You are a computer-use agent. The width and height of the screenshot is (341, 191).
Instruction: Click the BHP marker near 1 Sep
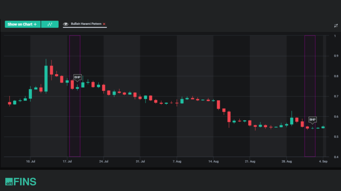312,119
